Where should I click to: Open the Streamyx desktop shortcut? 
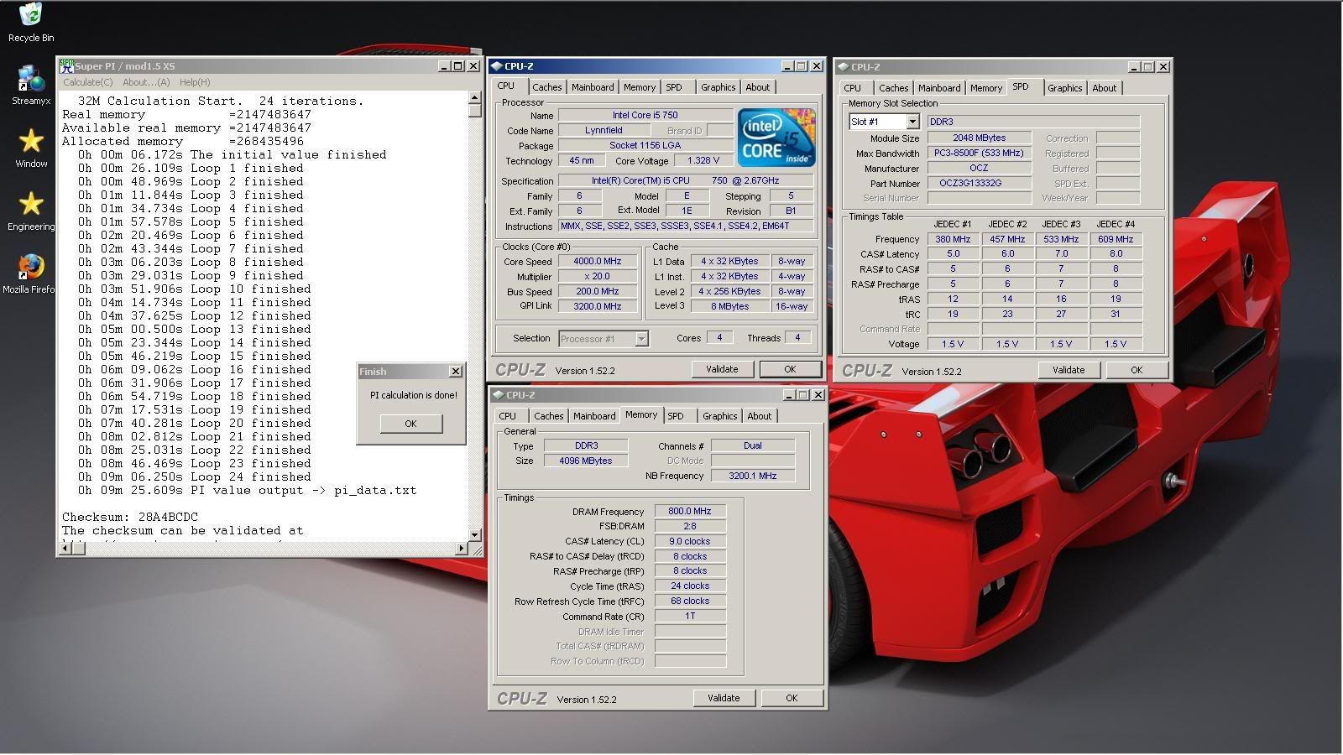[30, 80]
